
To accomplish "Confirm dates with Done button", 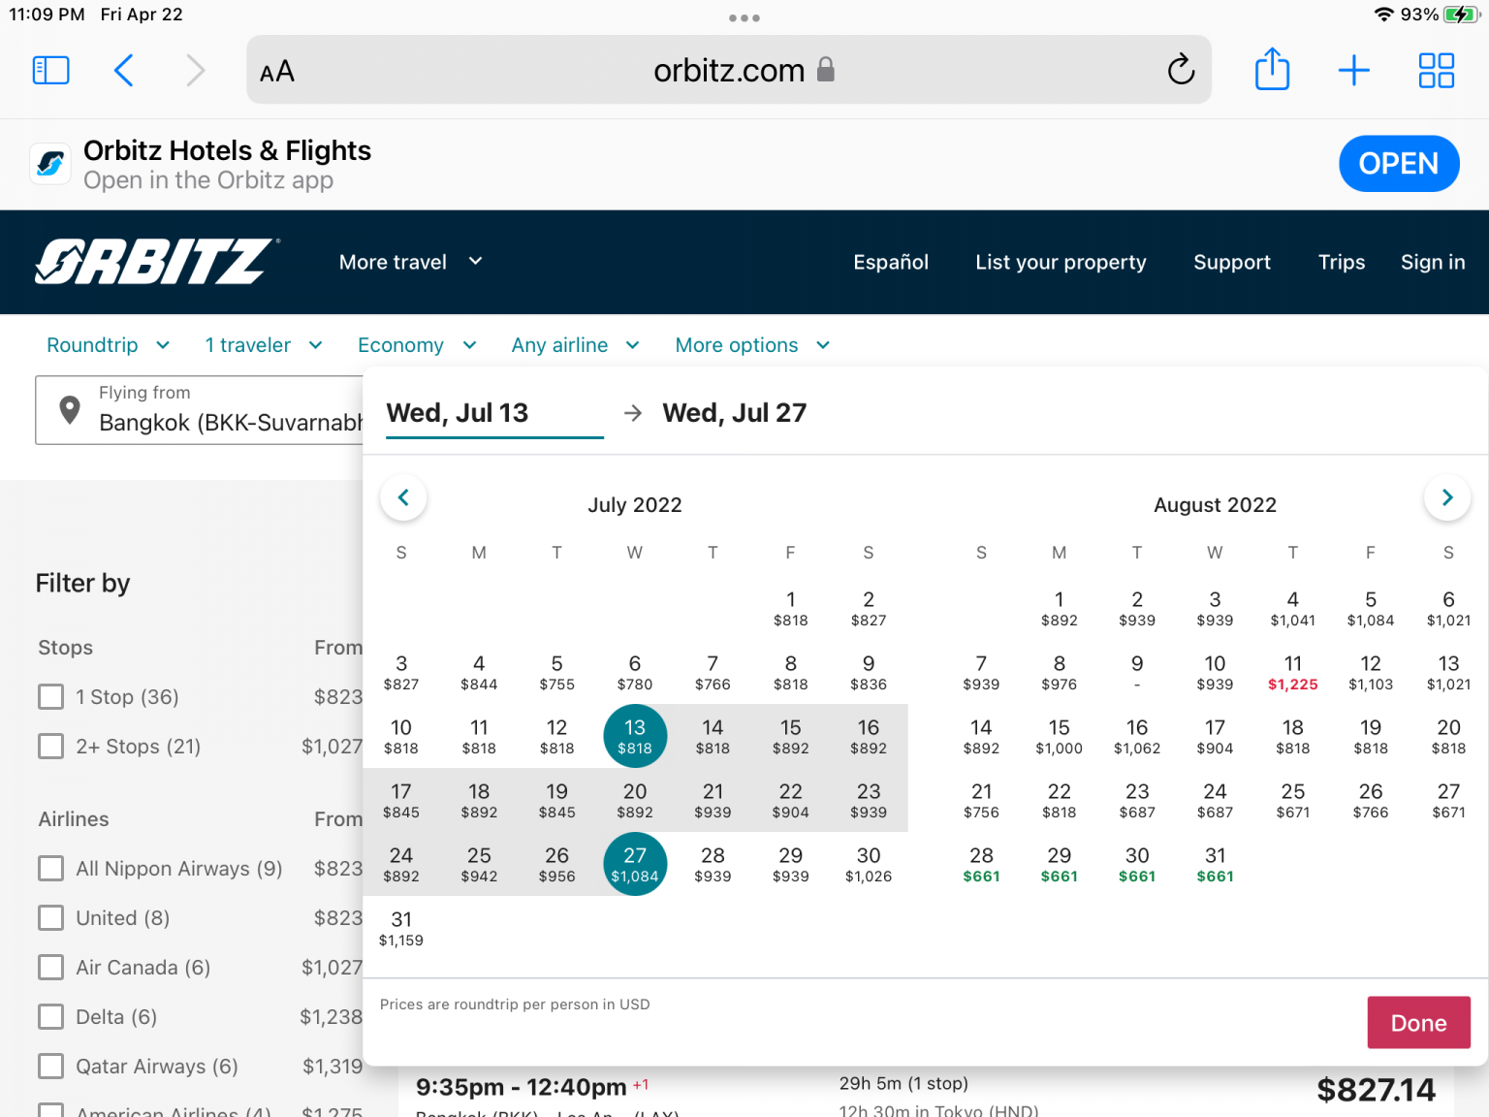I will coord(1419,1023).
